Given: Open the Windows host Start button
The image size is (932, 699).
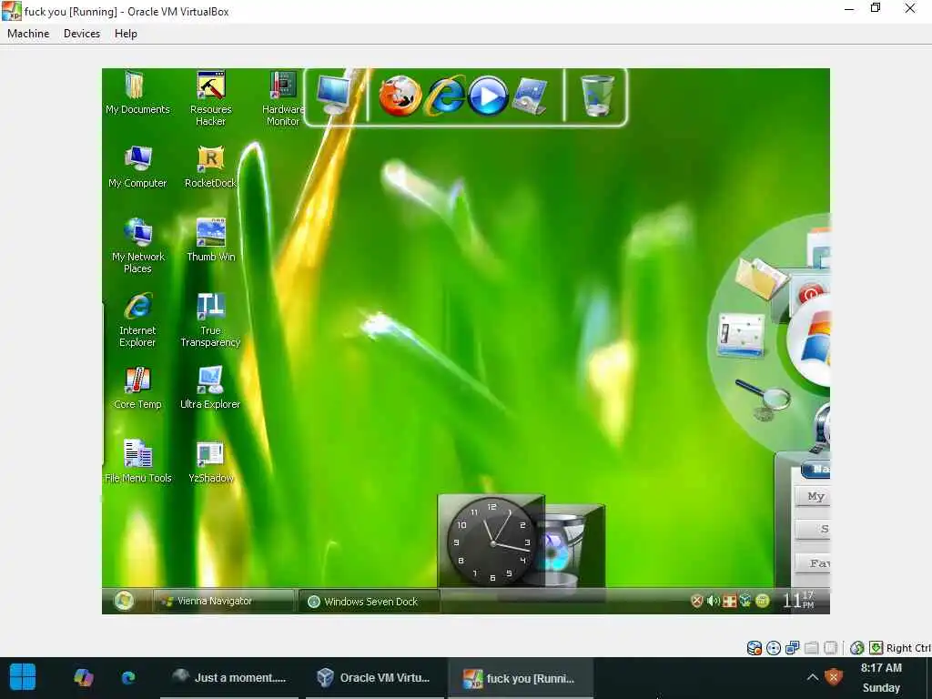Looking at the screenshot, I should click(x=23, y=677).
